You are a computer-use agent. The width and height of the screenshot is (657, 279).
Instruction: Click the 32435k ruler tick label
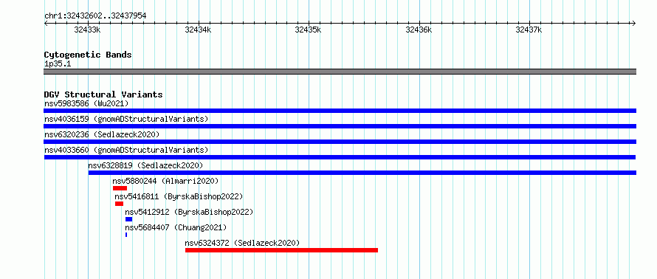click(x=308, y=30)
